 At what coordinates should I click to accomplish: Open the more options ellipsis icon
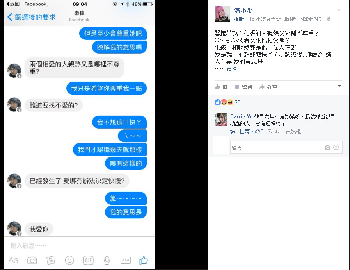coord(126,260)
